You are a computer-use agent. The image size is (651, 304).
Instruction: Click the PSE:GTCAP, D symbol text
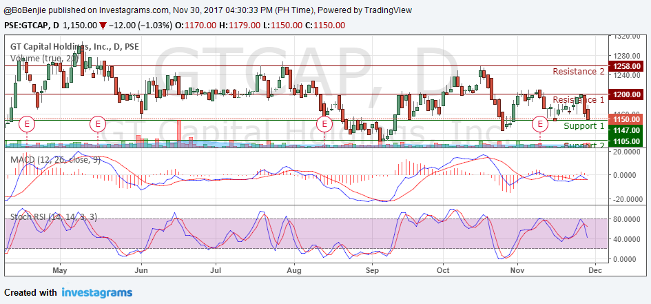[32, 25]
